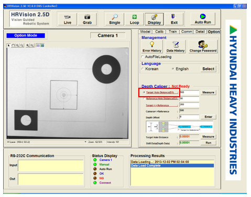Exit the HRVision application

click(174, 19)
